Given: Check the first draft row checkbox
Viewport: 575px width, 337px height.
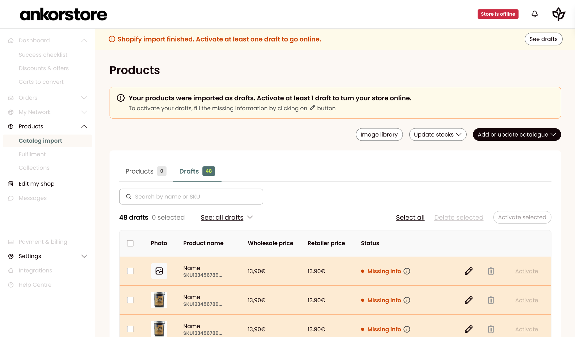Looking at the screenshot, I should click(130, 271).
